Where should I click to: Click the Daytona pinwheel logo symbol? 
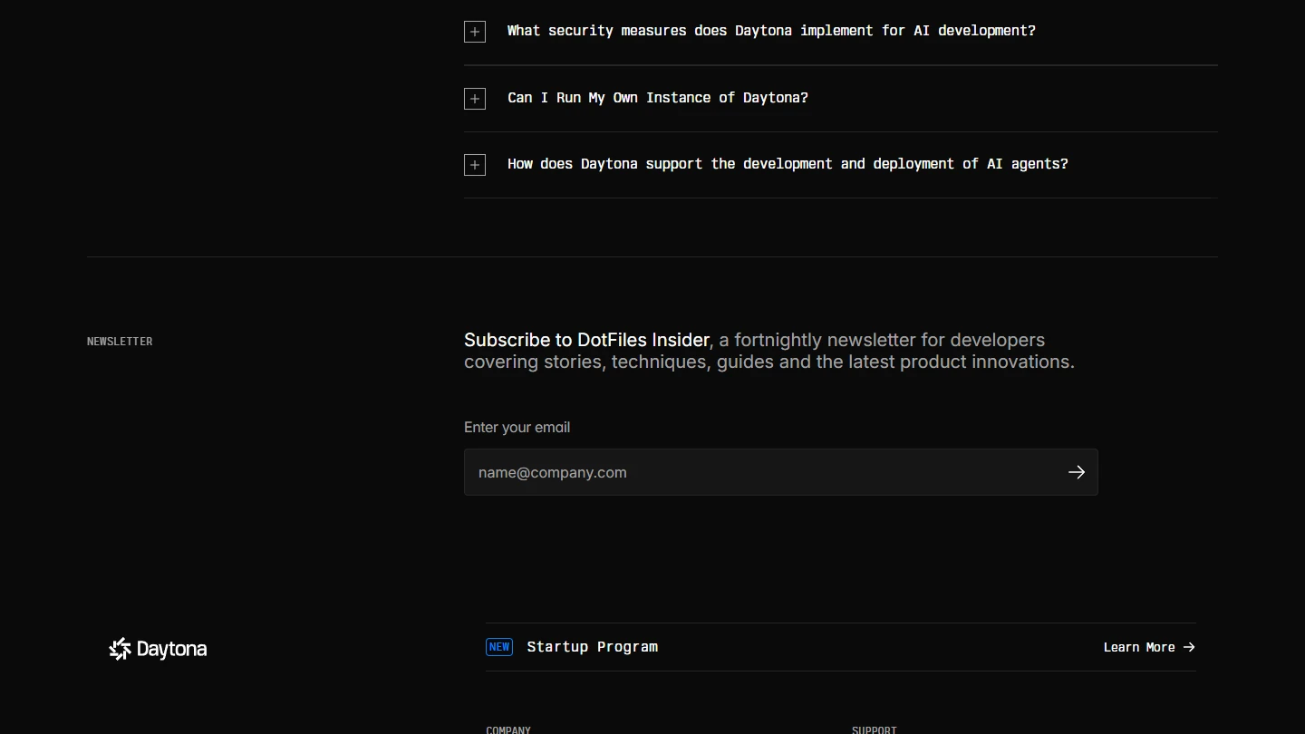coord(120,649)
